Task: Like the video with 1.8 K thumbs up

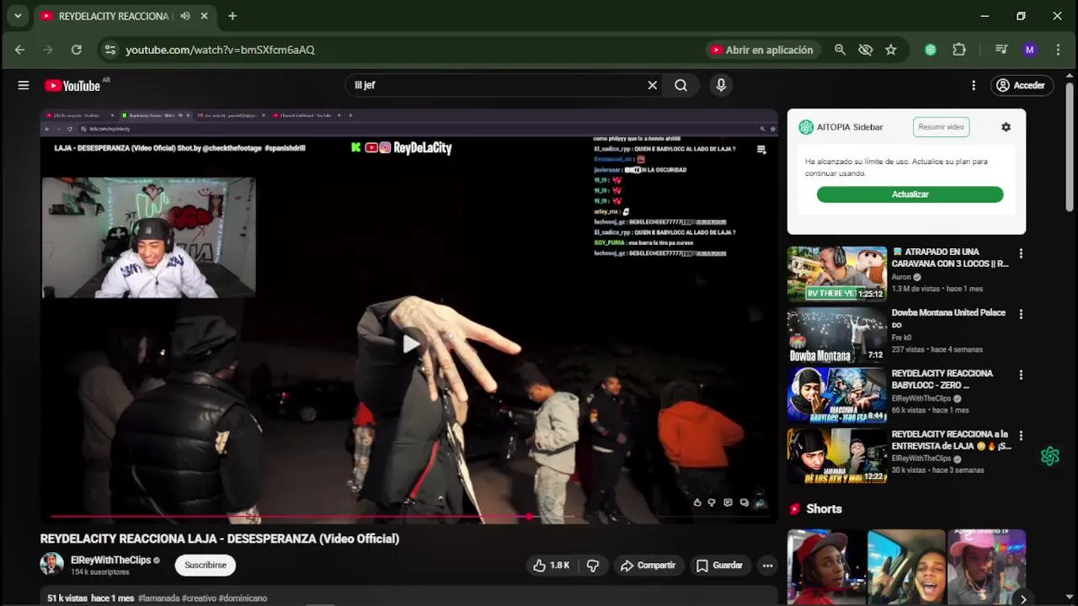Action: pyautogui.click(x=552, y=566)
